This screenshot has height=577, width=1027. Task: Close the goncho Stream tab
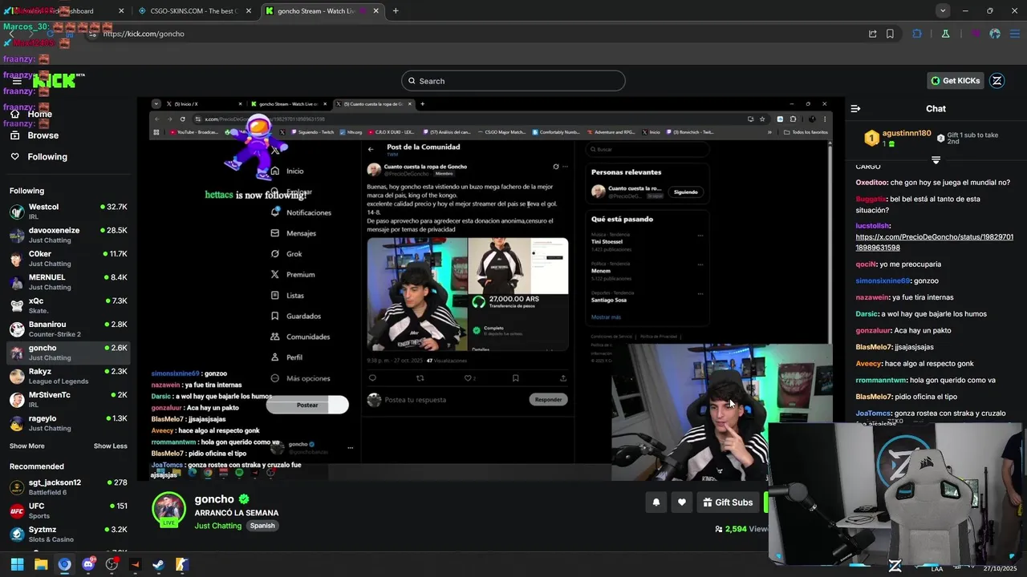pos(375,11)
